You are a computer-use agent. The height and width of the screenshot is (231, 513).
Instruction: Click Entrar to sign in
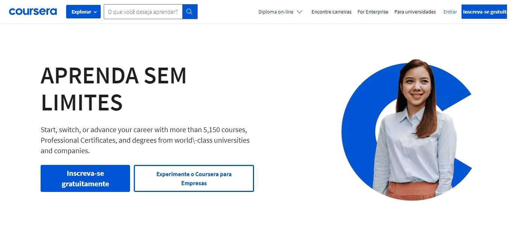click(450, 12)
